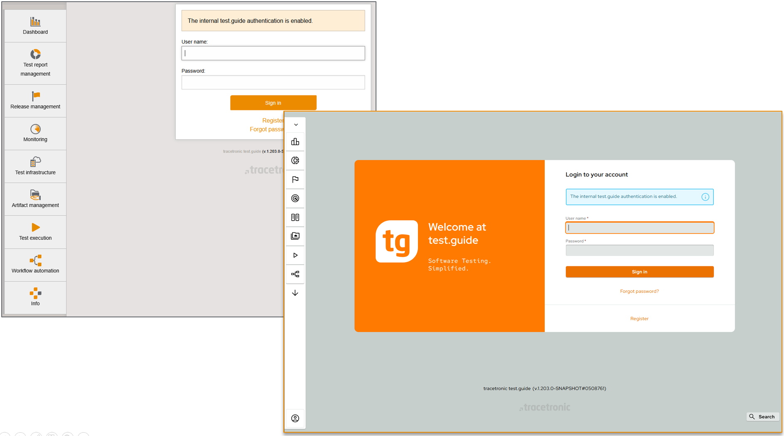Select the Artifact management icon
Viewport: 784px width, 436px height.
pos(295,236)
